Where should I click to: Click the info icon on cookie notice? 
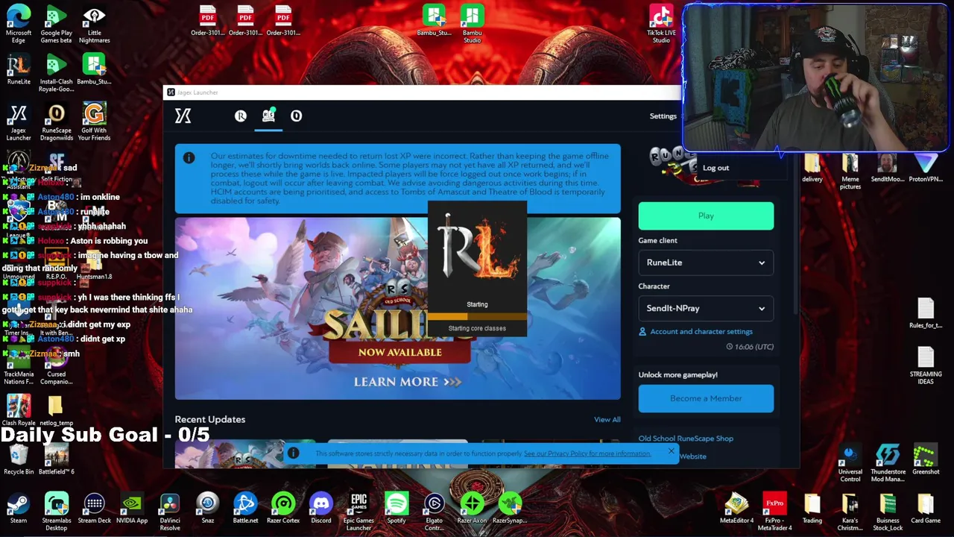[x=293, y=453]
